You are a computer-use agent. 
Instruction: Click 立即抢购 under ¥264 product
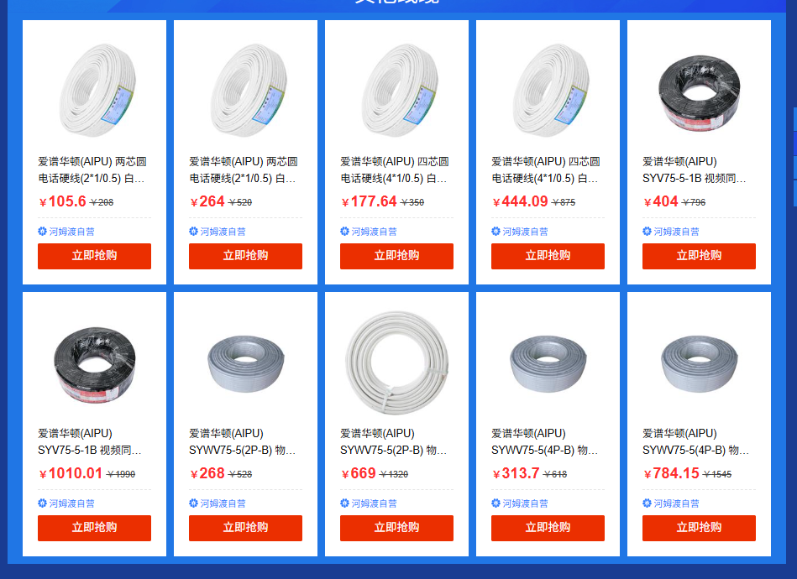(245, 256)
